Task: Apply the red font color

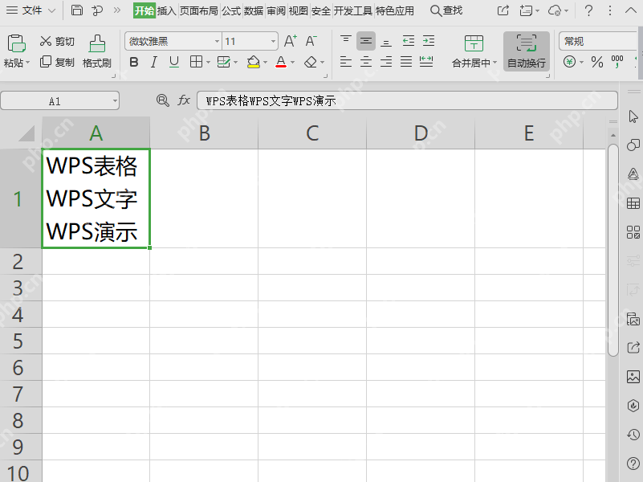Action: click(281, 63)
